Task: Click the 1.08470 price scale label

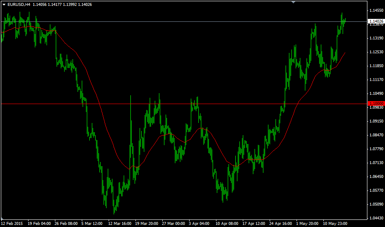Action: pos(377,135)
